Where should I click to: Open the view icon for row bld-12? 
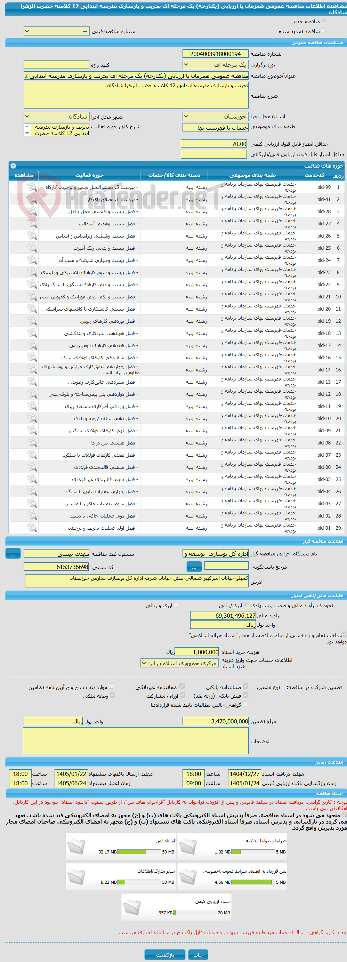(32, 394)
